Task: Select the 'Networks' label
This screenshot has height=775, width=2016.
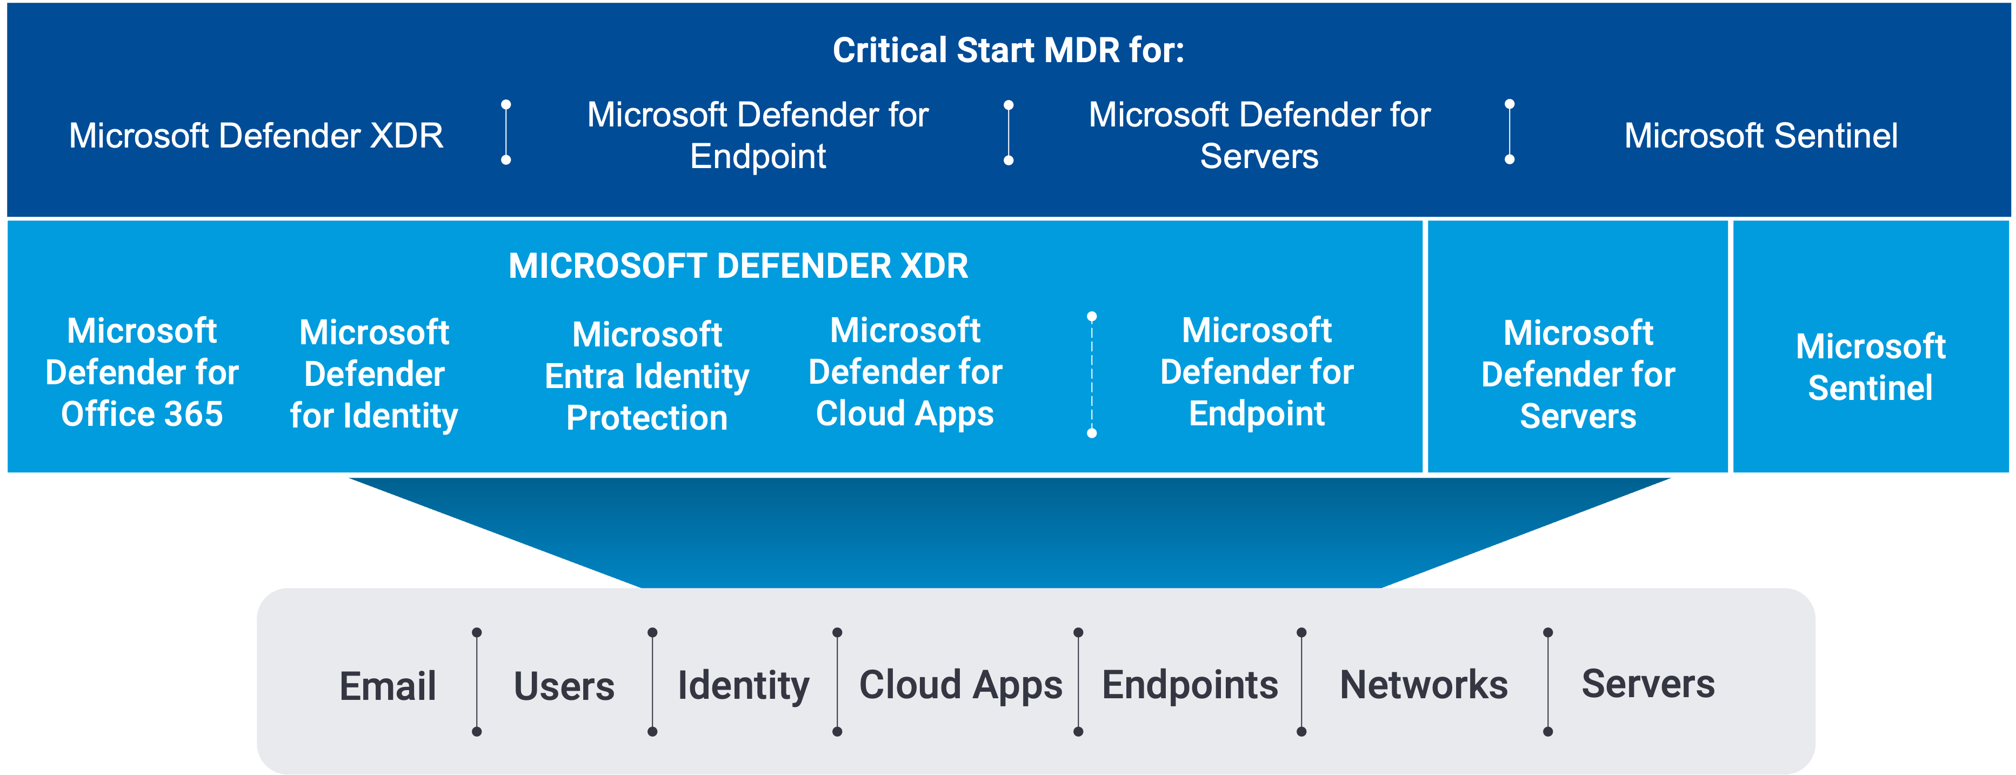Action: coord(1424,685)
